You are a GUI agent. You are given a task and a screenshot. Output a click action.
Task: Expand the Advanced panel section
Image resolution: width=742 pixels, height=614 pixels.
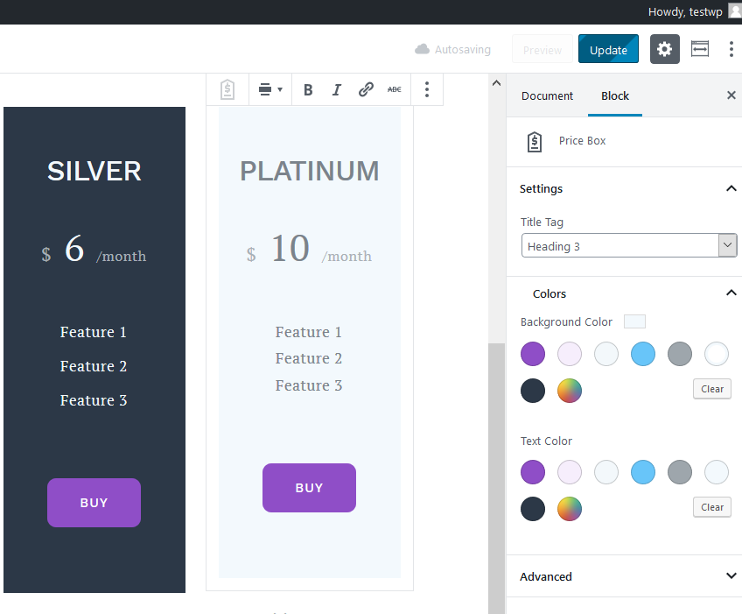pos(731,576)
